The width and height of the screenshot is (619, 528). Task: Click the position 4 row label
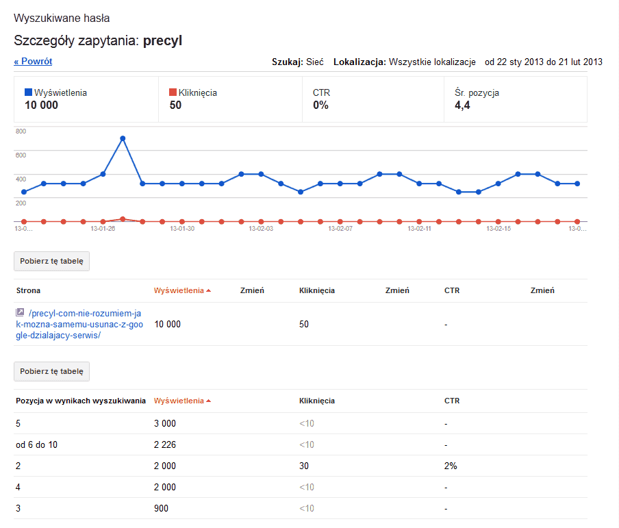(18, 487)
